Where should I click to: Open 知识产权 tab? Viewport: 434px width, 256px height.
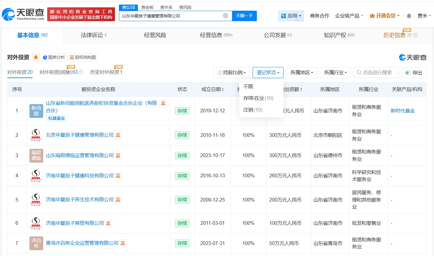[339, 35]
